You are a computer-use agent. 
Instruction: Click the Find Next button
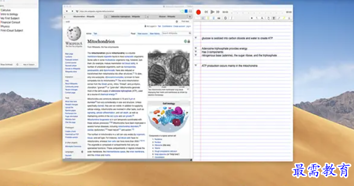click(x=186, y=22)
